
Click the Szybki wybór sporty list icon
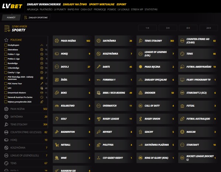(x=7, y=28)
